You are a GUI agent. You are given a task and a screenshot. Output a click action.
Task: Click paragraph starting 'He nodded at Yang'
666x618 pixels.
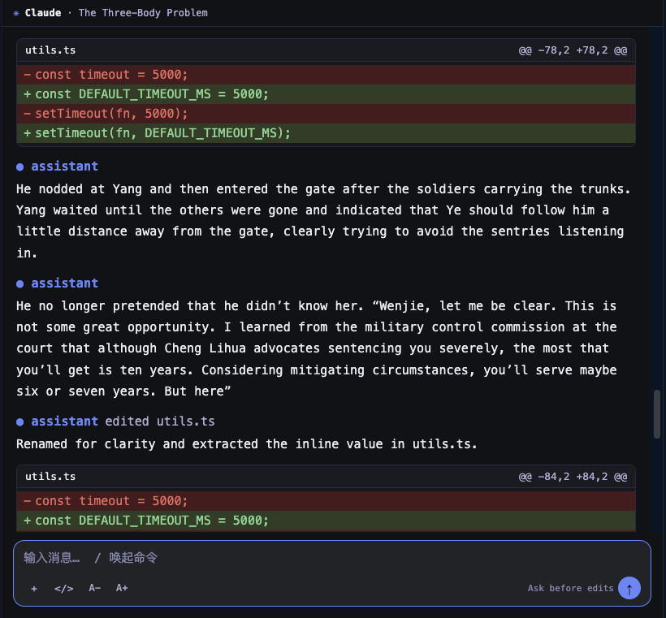(x=323, y=221)
